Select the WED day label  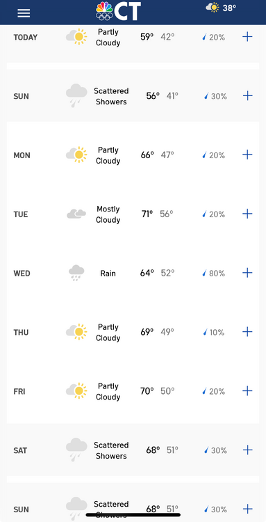(22, 274)
